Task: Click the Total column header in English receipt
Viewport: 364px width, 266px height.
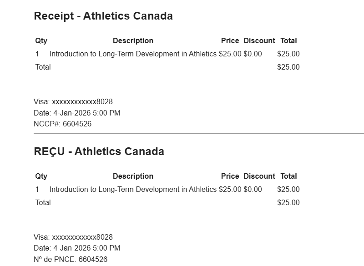Action: point(288,40)
